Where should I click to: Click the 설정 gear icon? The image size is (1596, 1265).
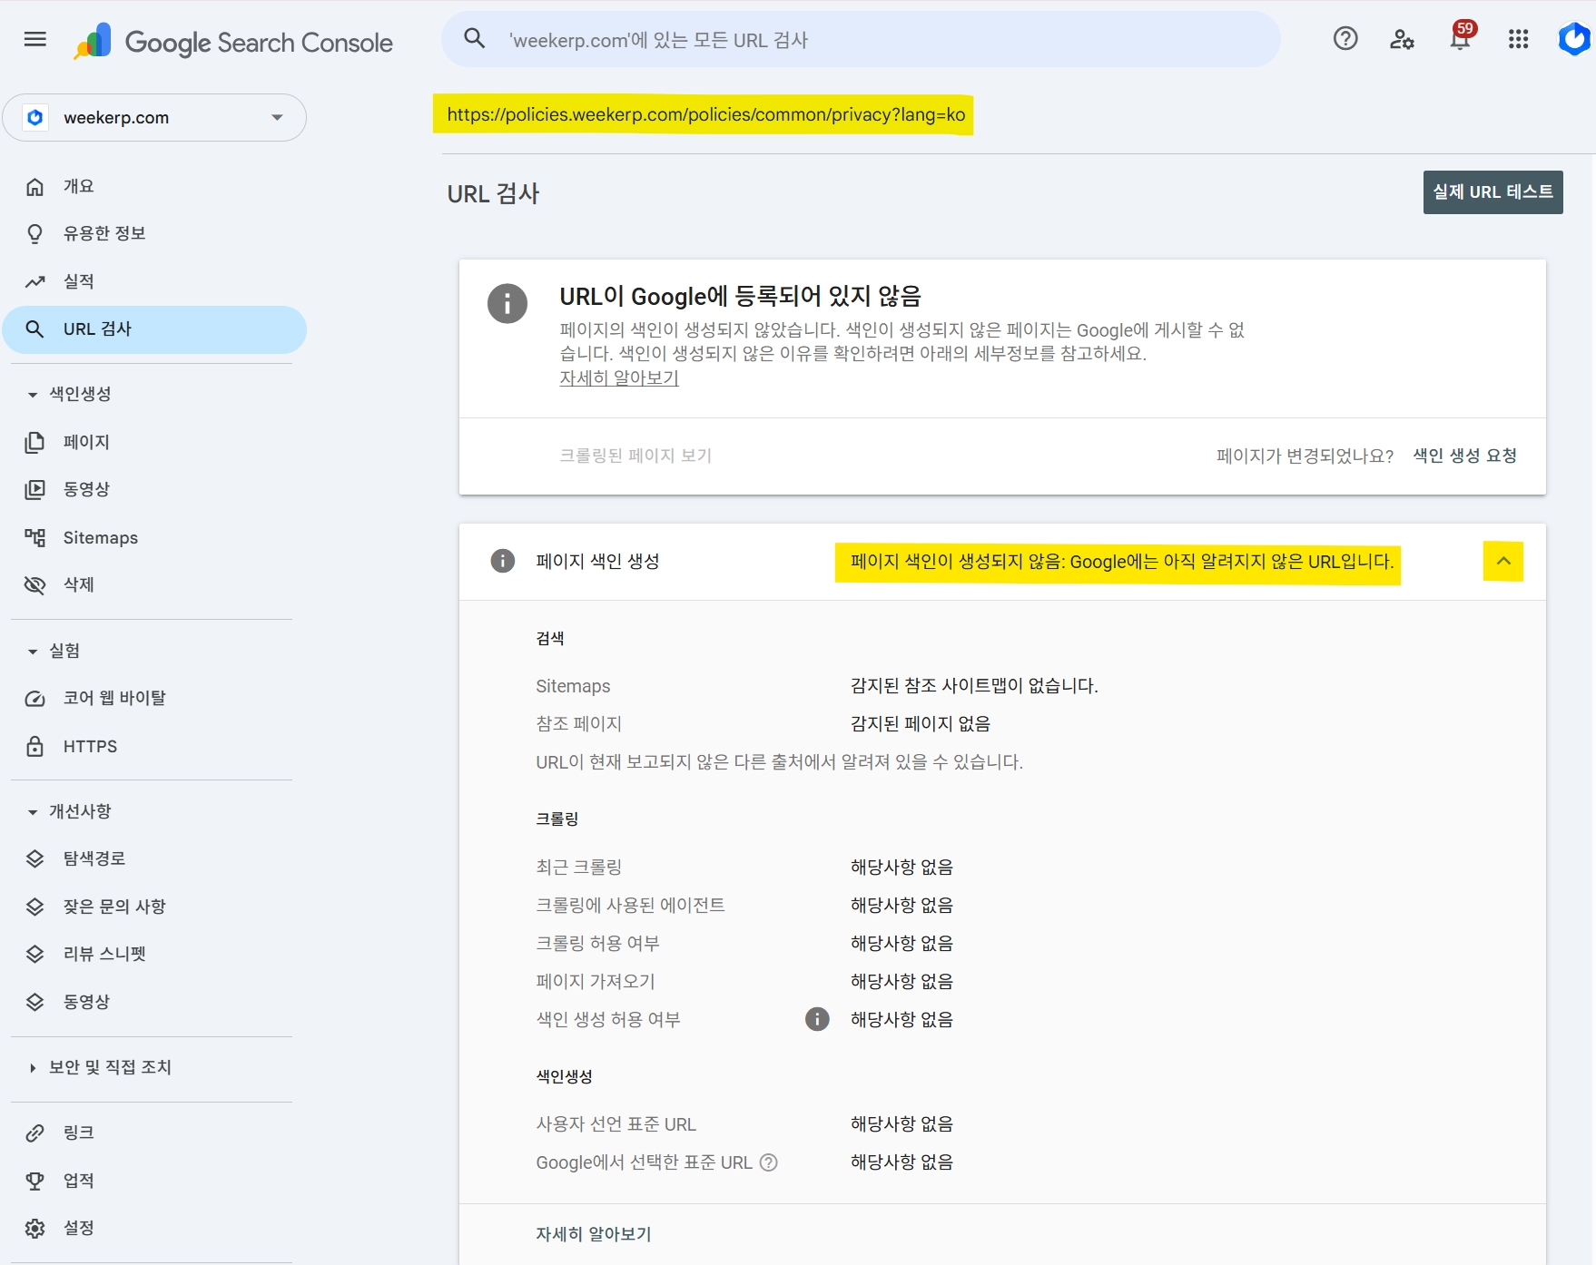34,1229
